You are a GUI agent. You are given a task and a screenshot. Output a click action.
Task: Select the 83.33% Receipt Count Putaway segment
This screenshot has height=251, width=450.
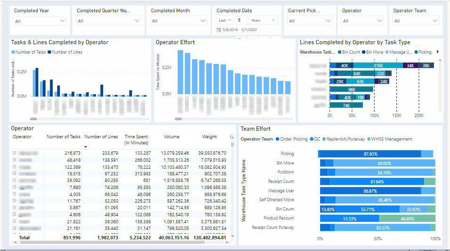[383, 228]
